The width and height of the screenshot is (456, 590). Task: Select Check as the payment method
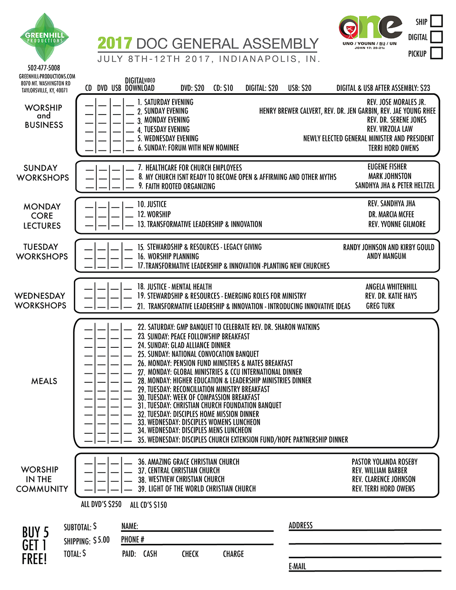coord(191,554)
